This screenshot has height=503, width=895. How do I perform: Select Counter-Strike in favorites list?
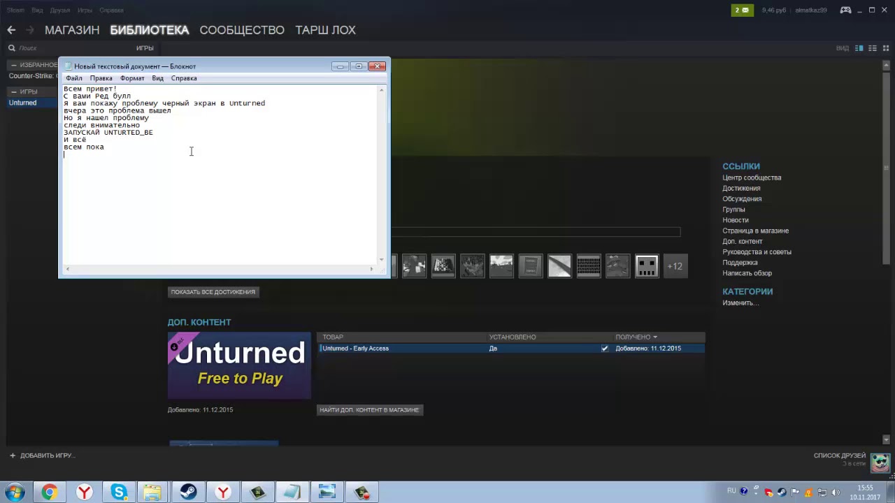(33, 75)
